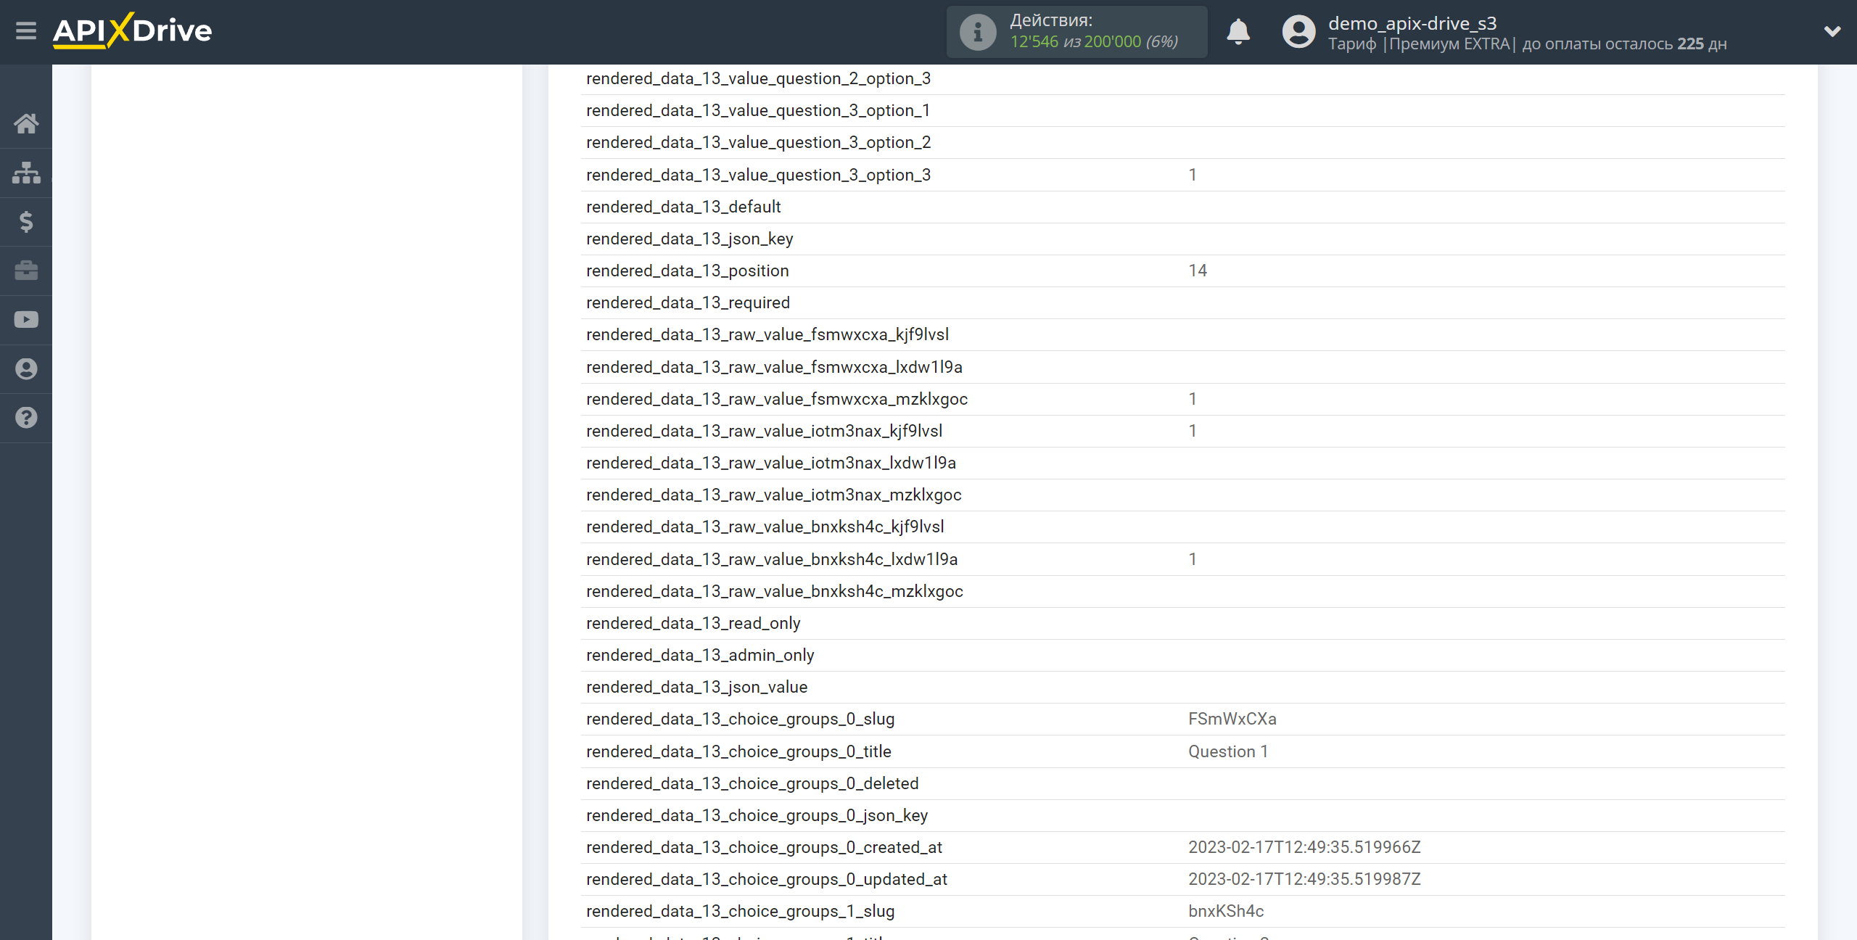Open the actions info icon

pos(977,32)
